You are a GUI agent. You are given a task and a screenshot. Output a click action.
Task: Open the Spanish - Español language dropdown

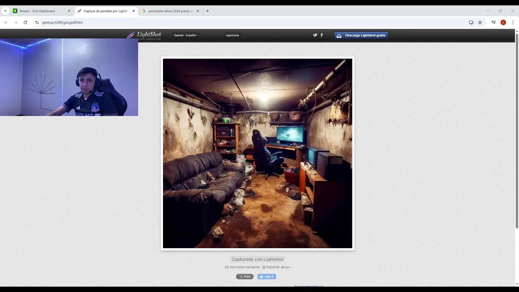coord(187,35)
